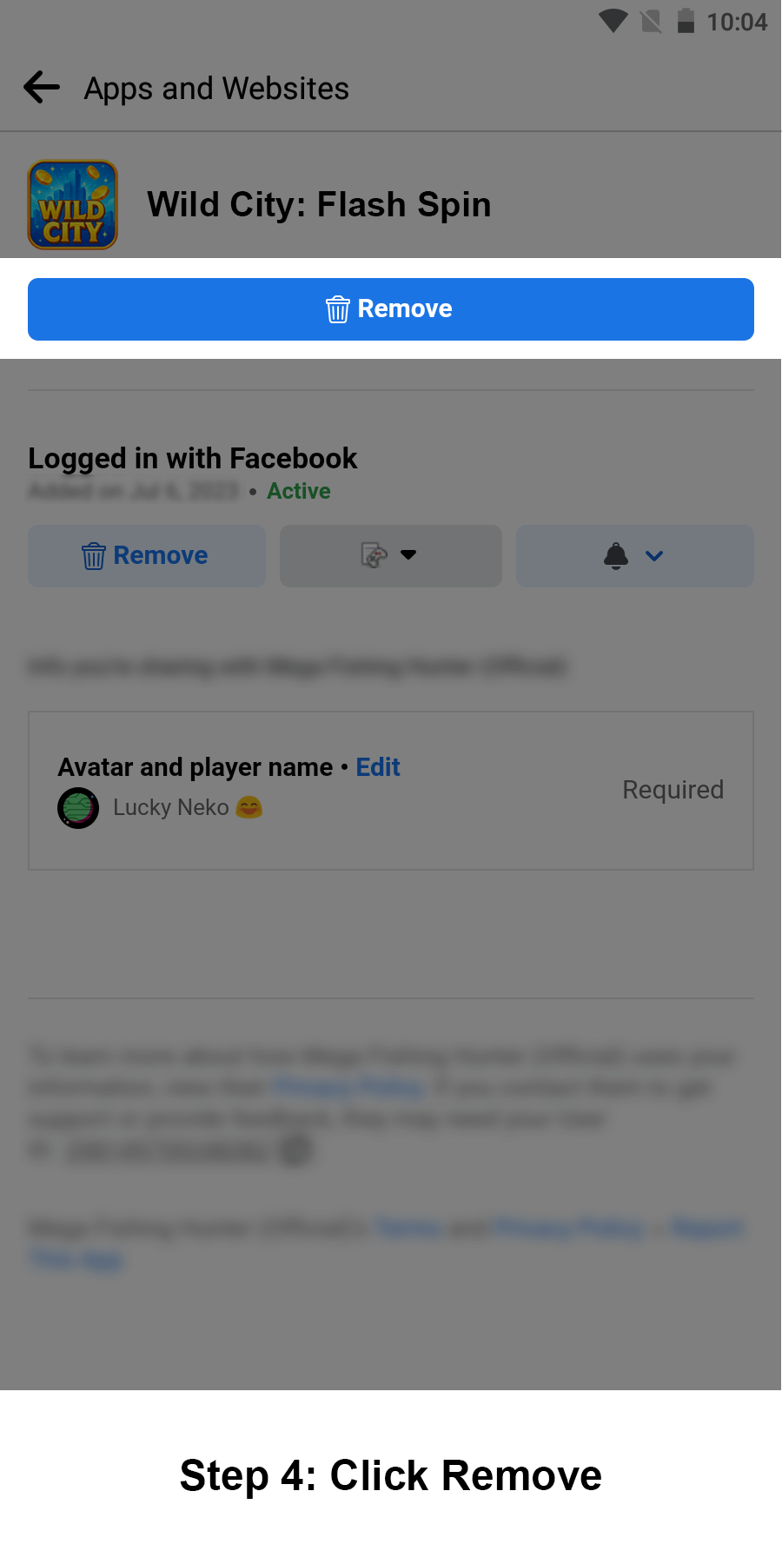Tap the Wi-Fi icon in the status bar

(613, 21)
